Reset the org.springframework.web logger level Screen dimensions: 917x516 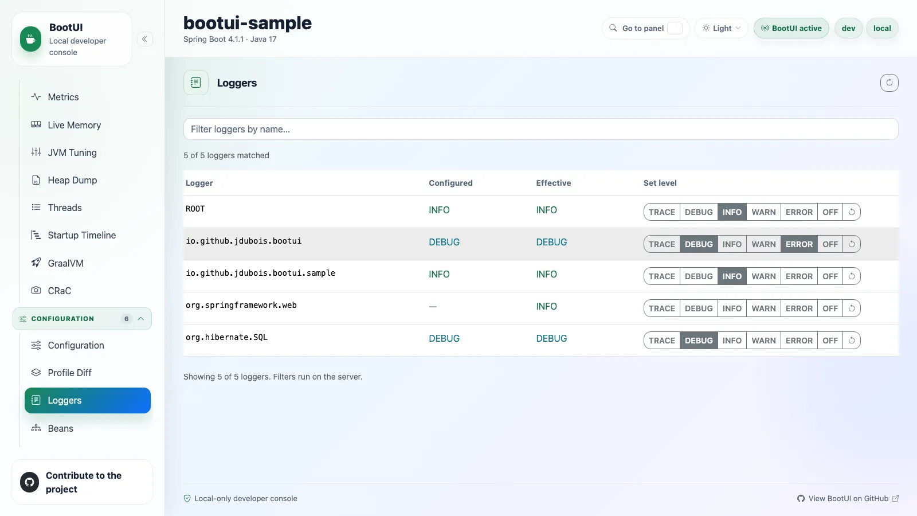point(852,308)
